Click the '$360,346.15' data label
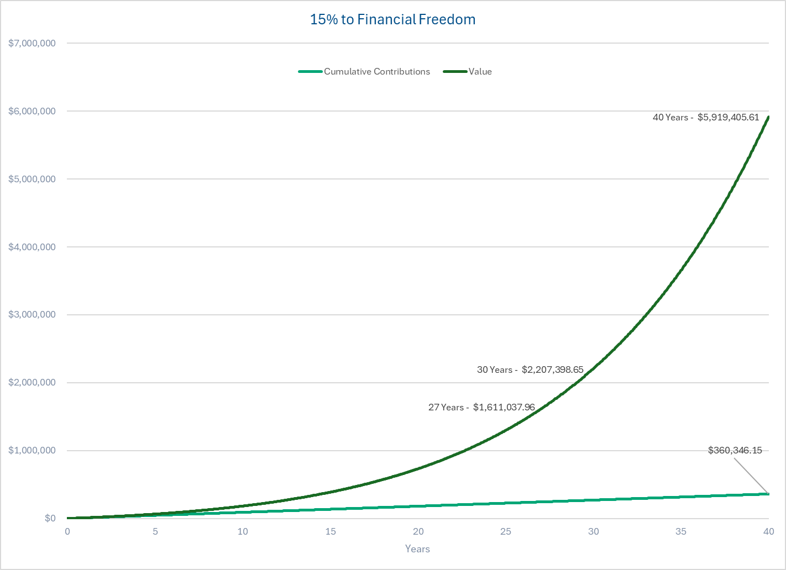This screenshot has width=786, height=570. 735,451
